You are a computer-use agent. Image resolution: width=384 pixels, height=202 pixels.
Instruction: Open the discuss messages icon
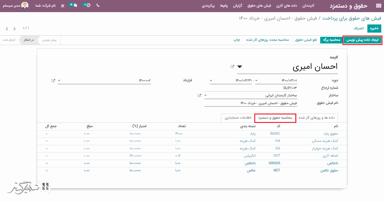click(73, 5)
